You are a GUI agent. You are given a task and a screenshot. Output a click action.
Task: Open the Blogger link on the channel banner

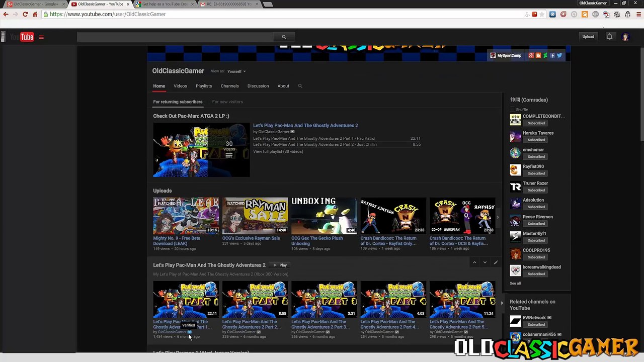tap(538, 55)
